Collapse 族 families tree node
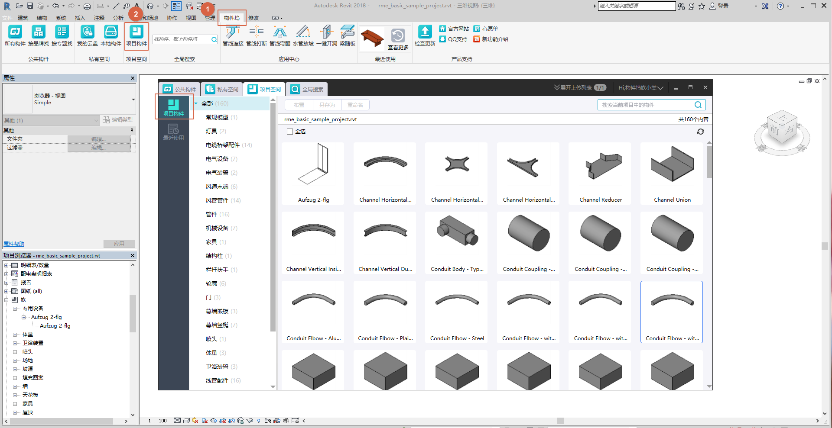 (x=6, y=300)
